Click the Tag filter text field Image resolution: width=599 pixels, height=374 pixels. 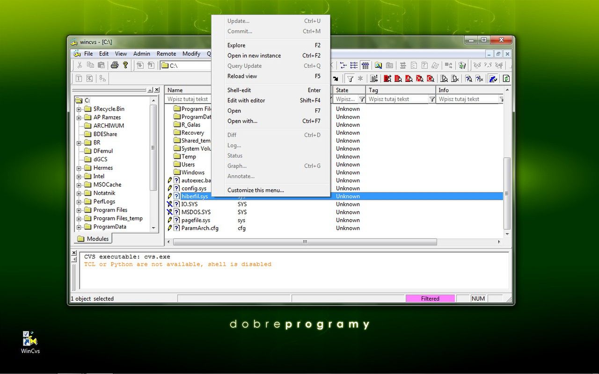[x=397, y=99]
